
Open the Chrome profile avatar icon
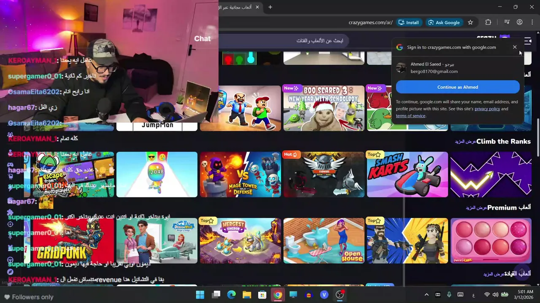pos(520,22)
